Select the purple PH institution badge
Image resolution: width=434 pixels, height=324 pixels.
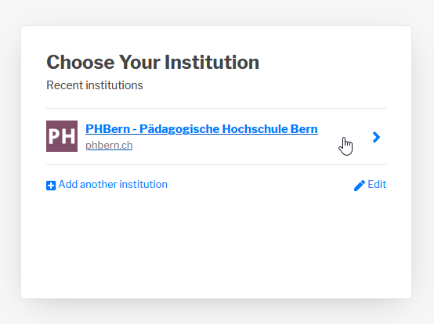[62, 136]
